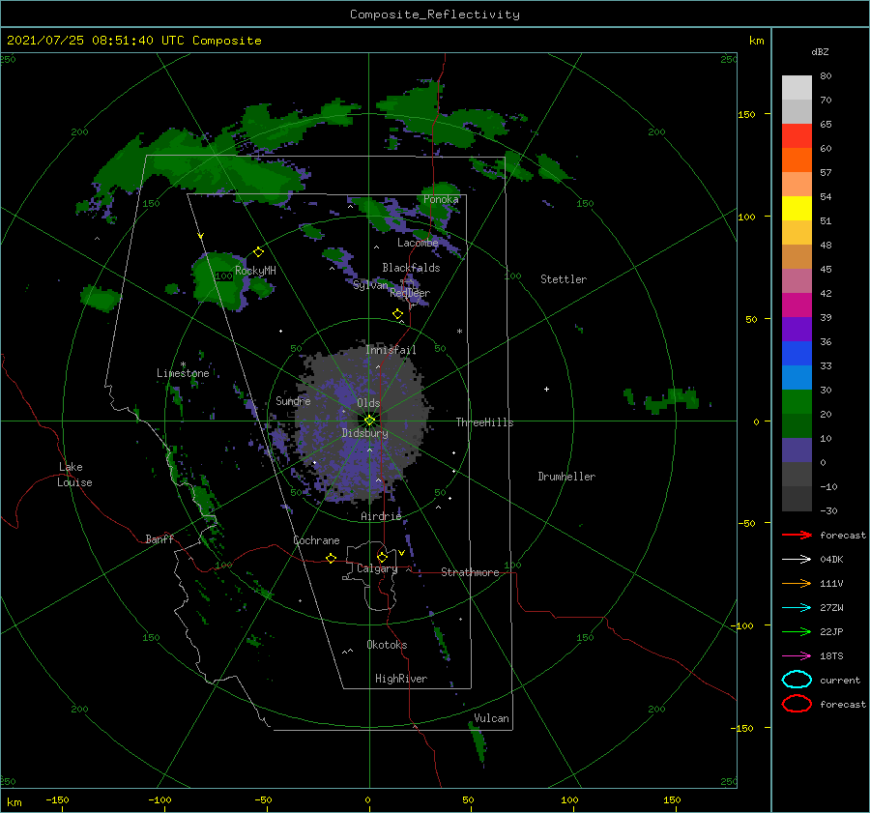The height and width of the screenshot is (813, 870).
Task: Click the HighRiver label
Action: click(x=401, y=679)
